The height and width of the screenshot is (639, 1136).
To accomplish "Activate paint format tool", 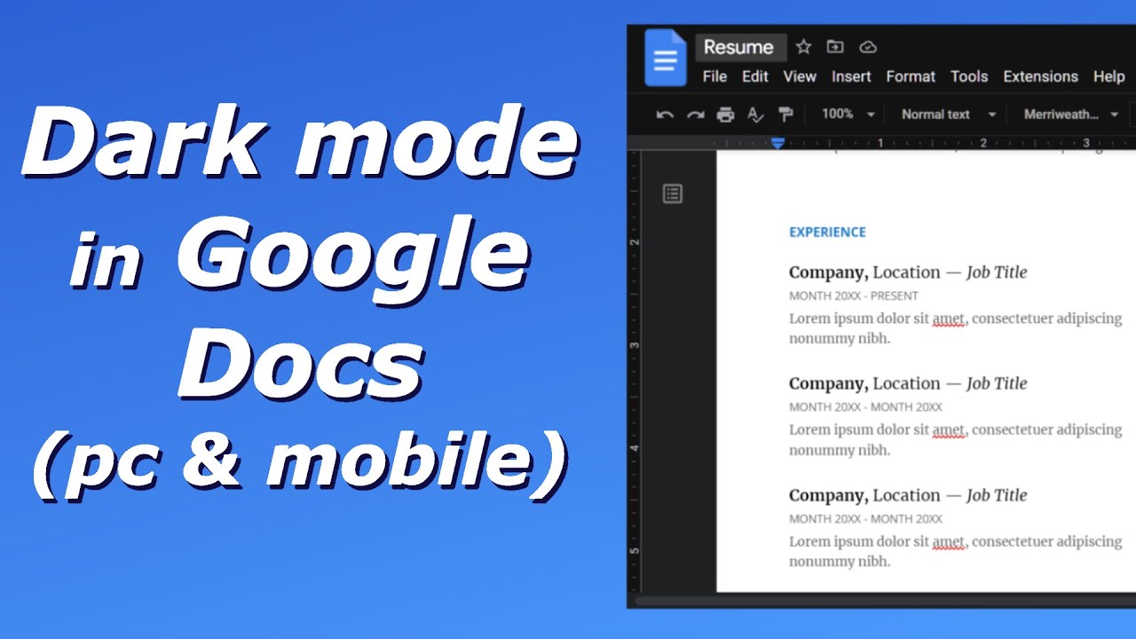I will point(785,114).
